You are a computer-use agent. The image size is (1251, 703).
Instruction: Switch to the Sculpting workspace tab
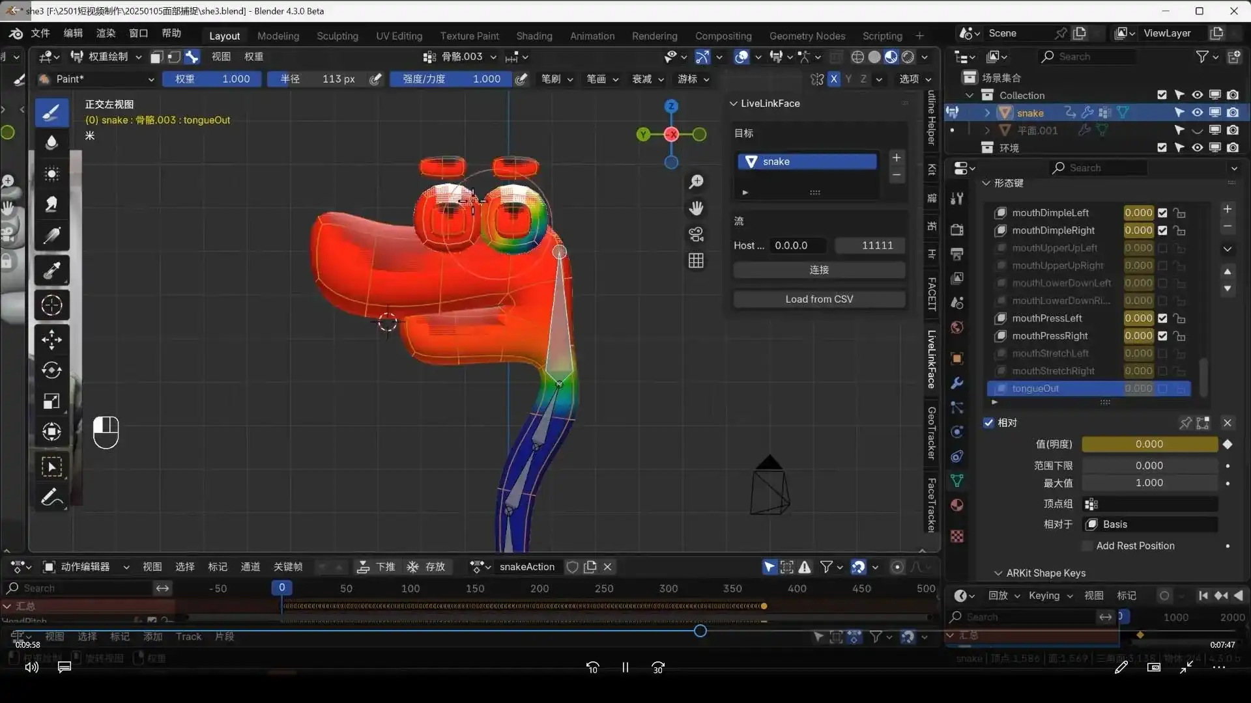pos(337,36)
